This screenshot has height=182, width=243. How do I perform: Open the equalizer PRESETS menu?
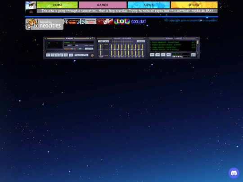pyautogui.click(x=141, y=41)
